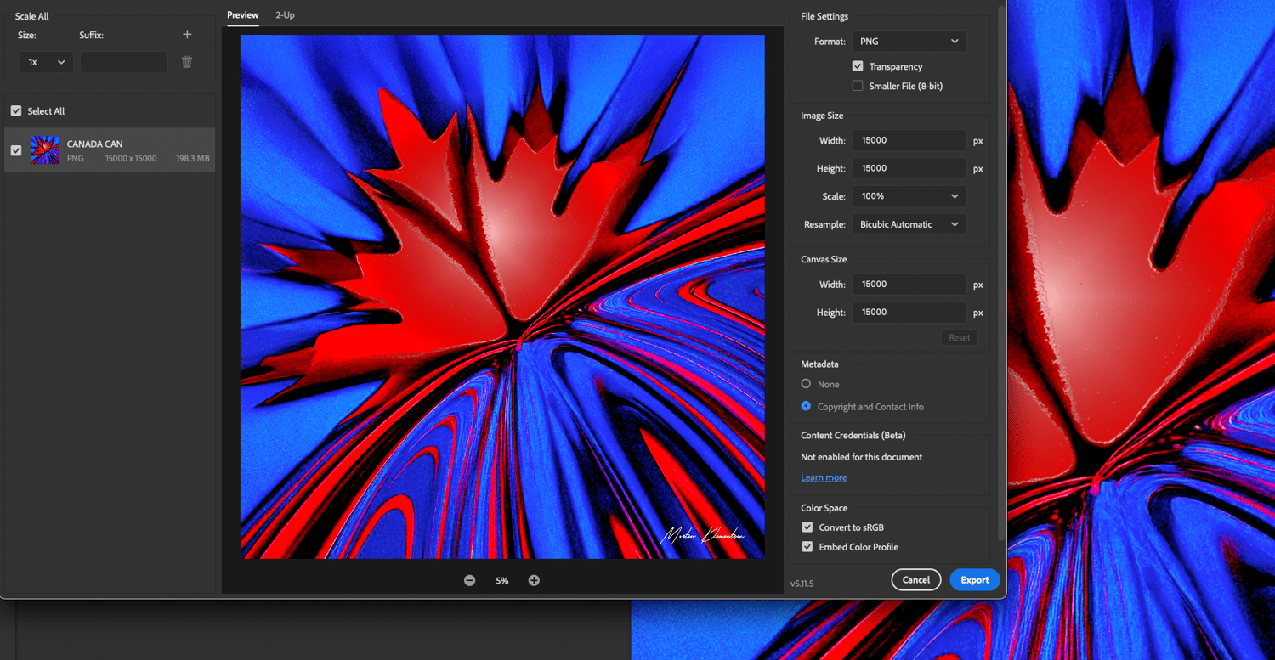1275x660 pixels.
Task: Choose None for metadata
Action: click(806, 384)
